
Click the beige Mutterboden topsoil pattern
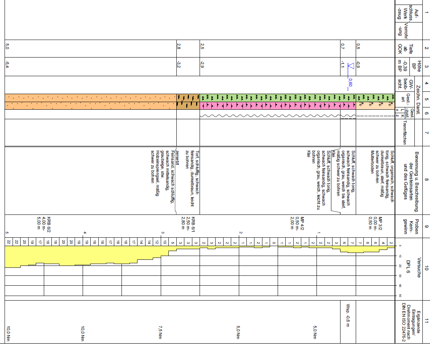click(x=375, y=106)
